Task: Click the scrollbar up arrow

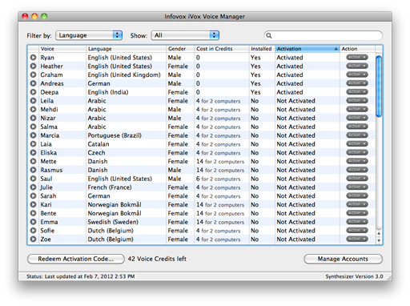Action: pyautogui.click(x=379, y=234)
